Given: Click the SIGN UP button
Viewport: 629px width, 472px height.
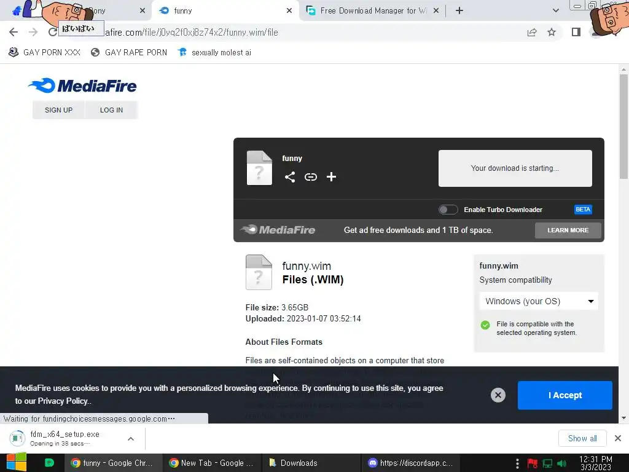Looking at the screenshot, I should [58, 110].
